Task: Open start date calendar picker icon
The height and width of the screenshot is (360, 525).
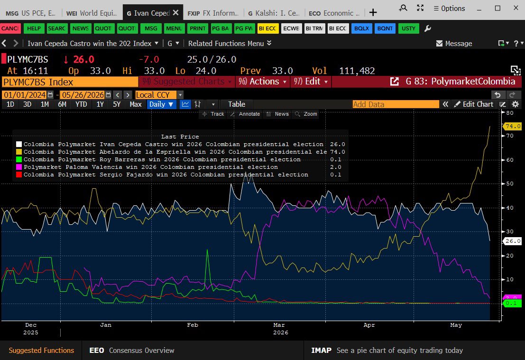Action: [50, 95]
